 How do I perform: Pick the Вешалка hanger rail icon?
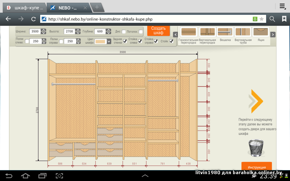225,32
